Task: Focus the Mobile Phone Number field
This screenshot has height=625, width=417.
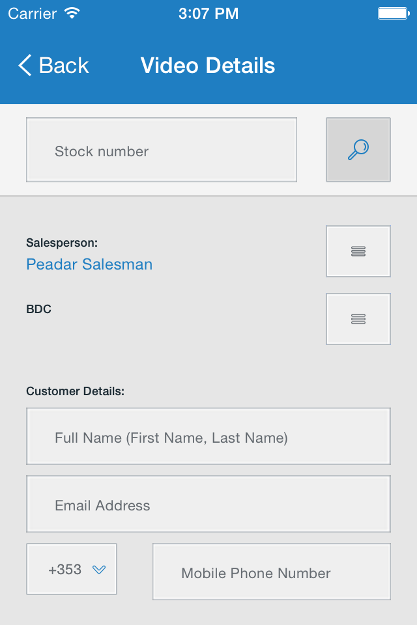Action: (x=271, y=572)
